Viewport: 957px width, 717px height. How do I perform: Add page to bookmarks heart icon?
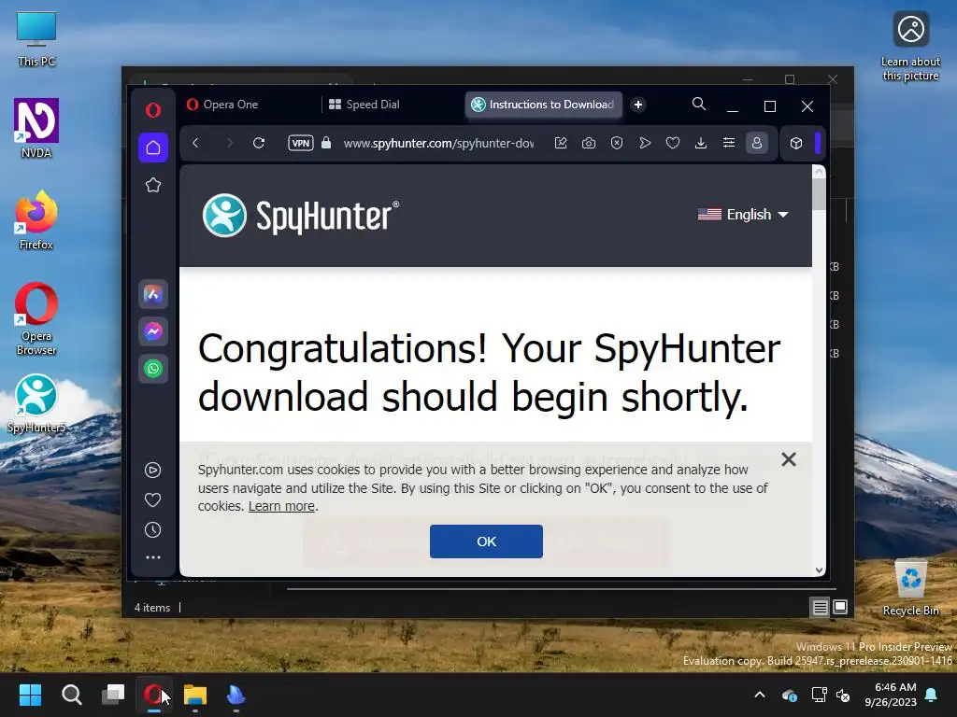pos(673,143)
